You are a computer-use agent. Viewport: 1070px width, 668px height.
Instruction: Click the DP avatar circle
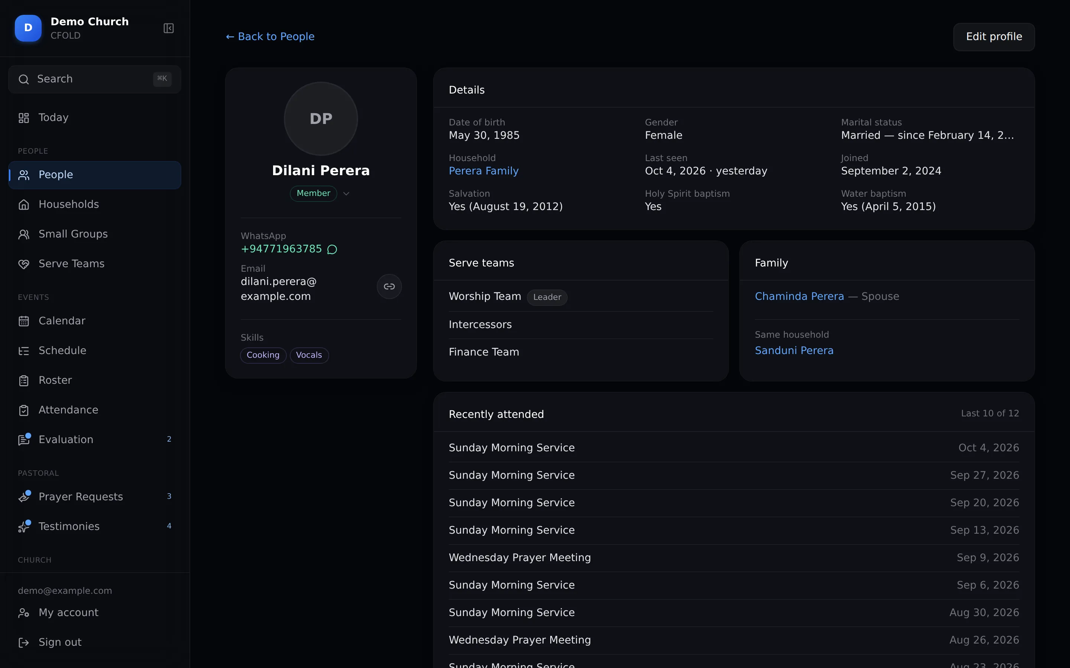click(x=321, y=119)
